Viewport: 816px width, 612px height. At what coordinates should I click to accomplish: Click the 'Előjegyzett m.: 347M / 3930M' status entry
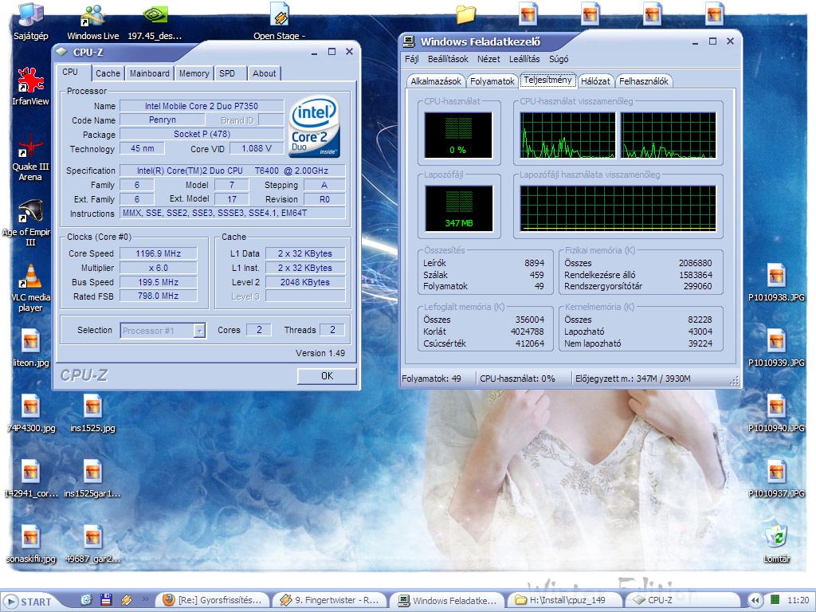click(633, 379)
